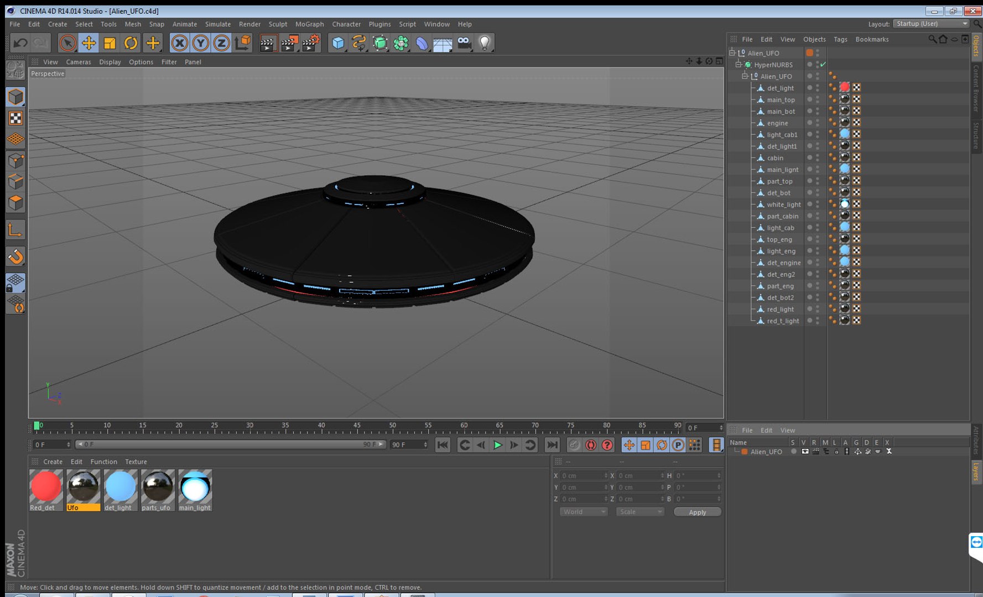Click the Apply button
Viewport: 983px width, 597px height.
tap(697, 512)
